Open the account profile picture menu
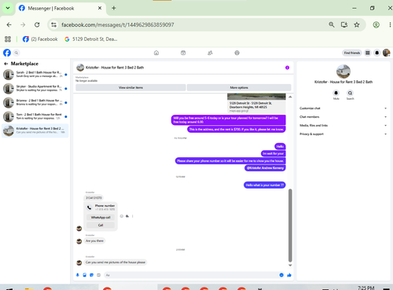 coord(386,53)
